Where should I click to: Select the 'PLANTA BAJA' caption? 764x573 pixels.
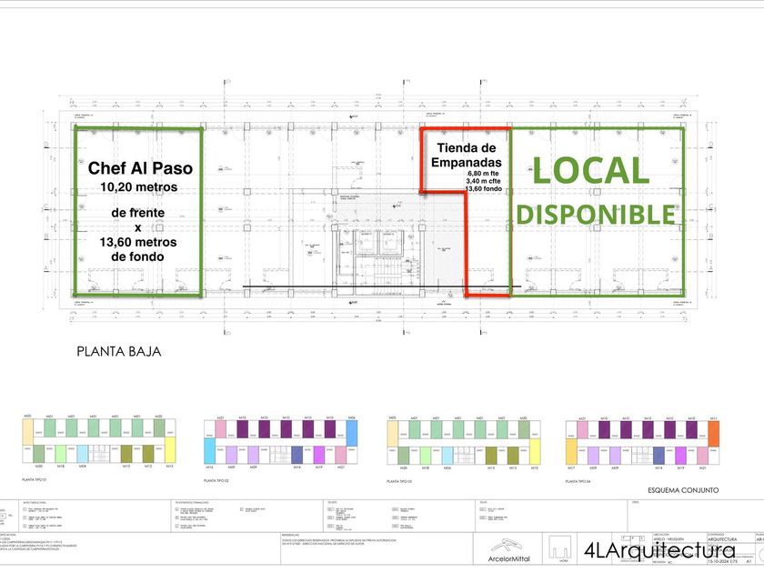[x=119, y=352]
